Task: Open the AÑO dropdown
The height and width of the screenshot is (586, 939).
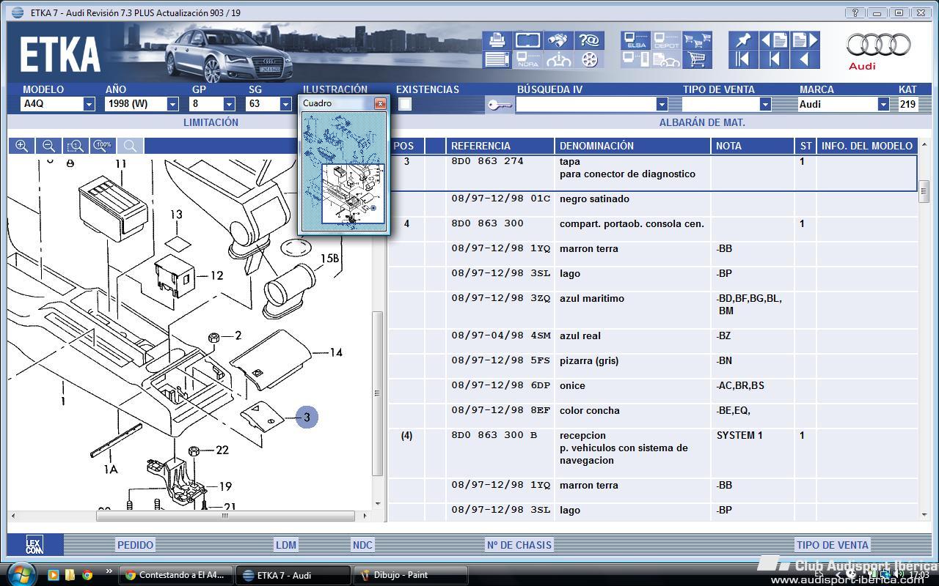Action: [172, 104]
